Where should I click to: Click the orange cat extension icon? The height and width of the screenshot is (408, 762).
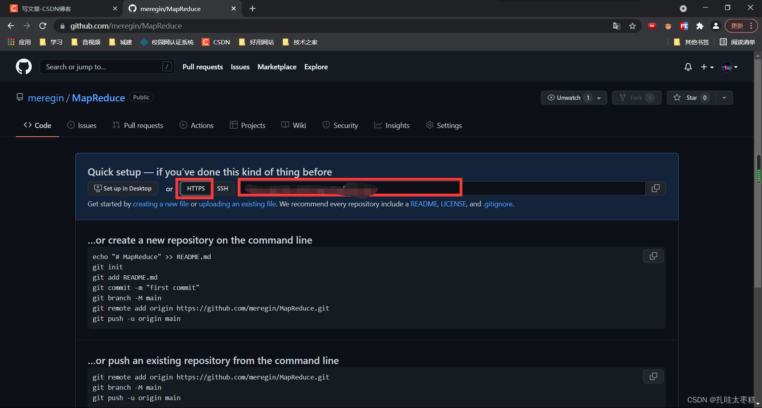668,26
